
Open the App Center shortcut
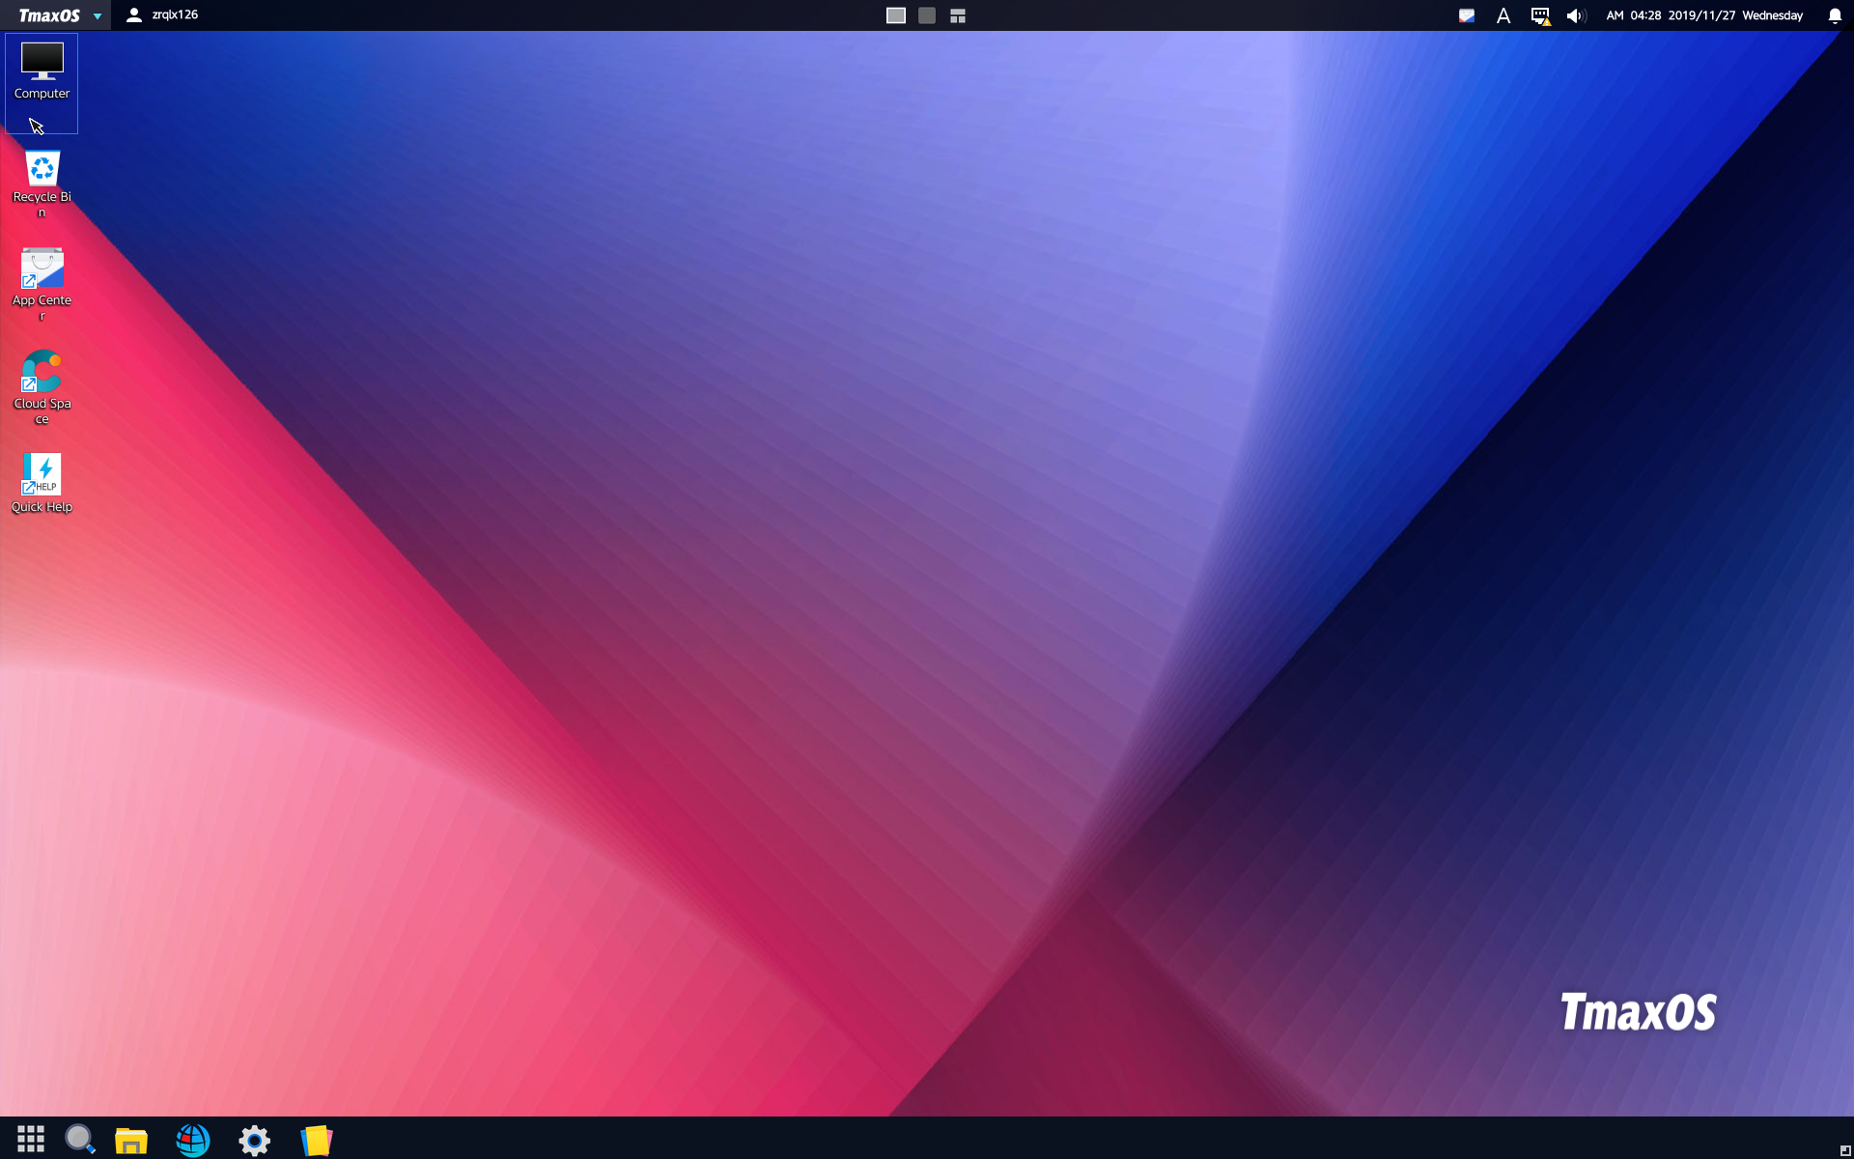coord(42,285)
